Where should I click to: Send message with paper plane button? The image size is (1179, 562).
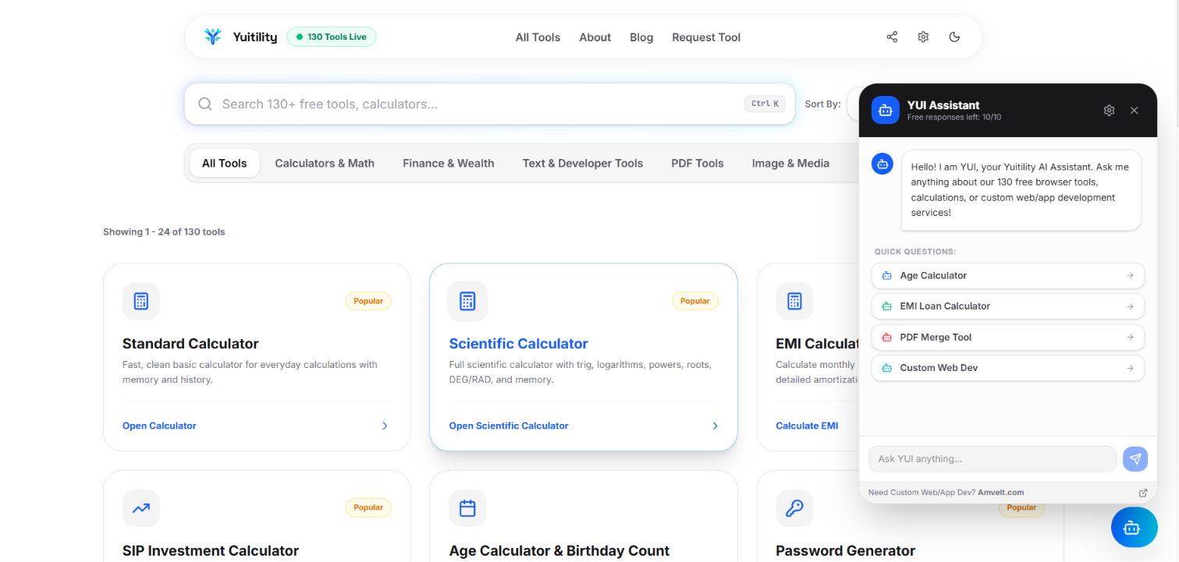1135,459
